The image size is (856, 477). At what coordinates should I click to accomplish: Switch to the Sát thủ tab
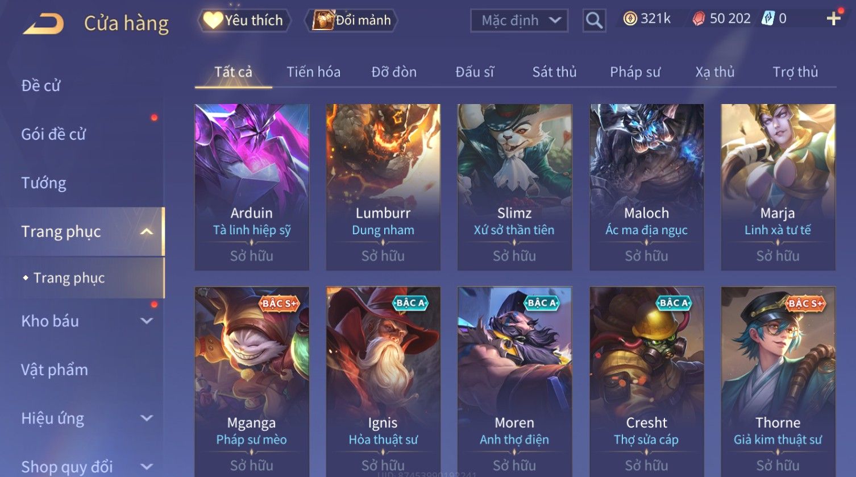click(554, 72)
